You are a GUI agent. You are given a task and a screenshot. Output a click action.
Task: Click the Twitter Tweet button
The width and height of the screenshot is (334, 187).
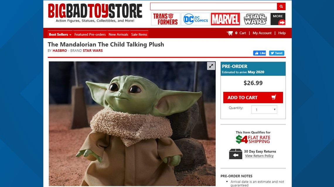tap(277, 53)
